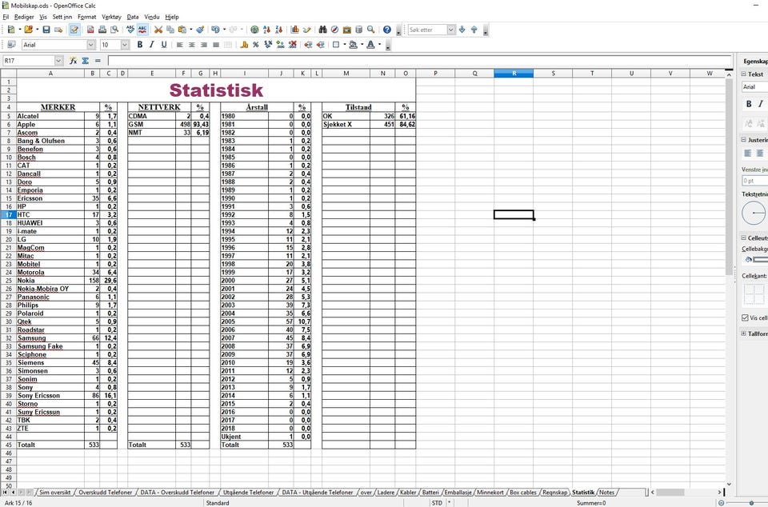Open the font size 10 dropdown
768x507 pixels.
click(125, 45)
